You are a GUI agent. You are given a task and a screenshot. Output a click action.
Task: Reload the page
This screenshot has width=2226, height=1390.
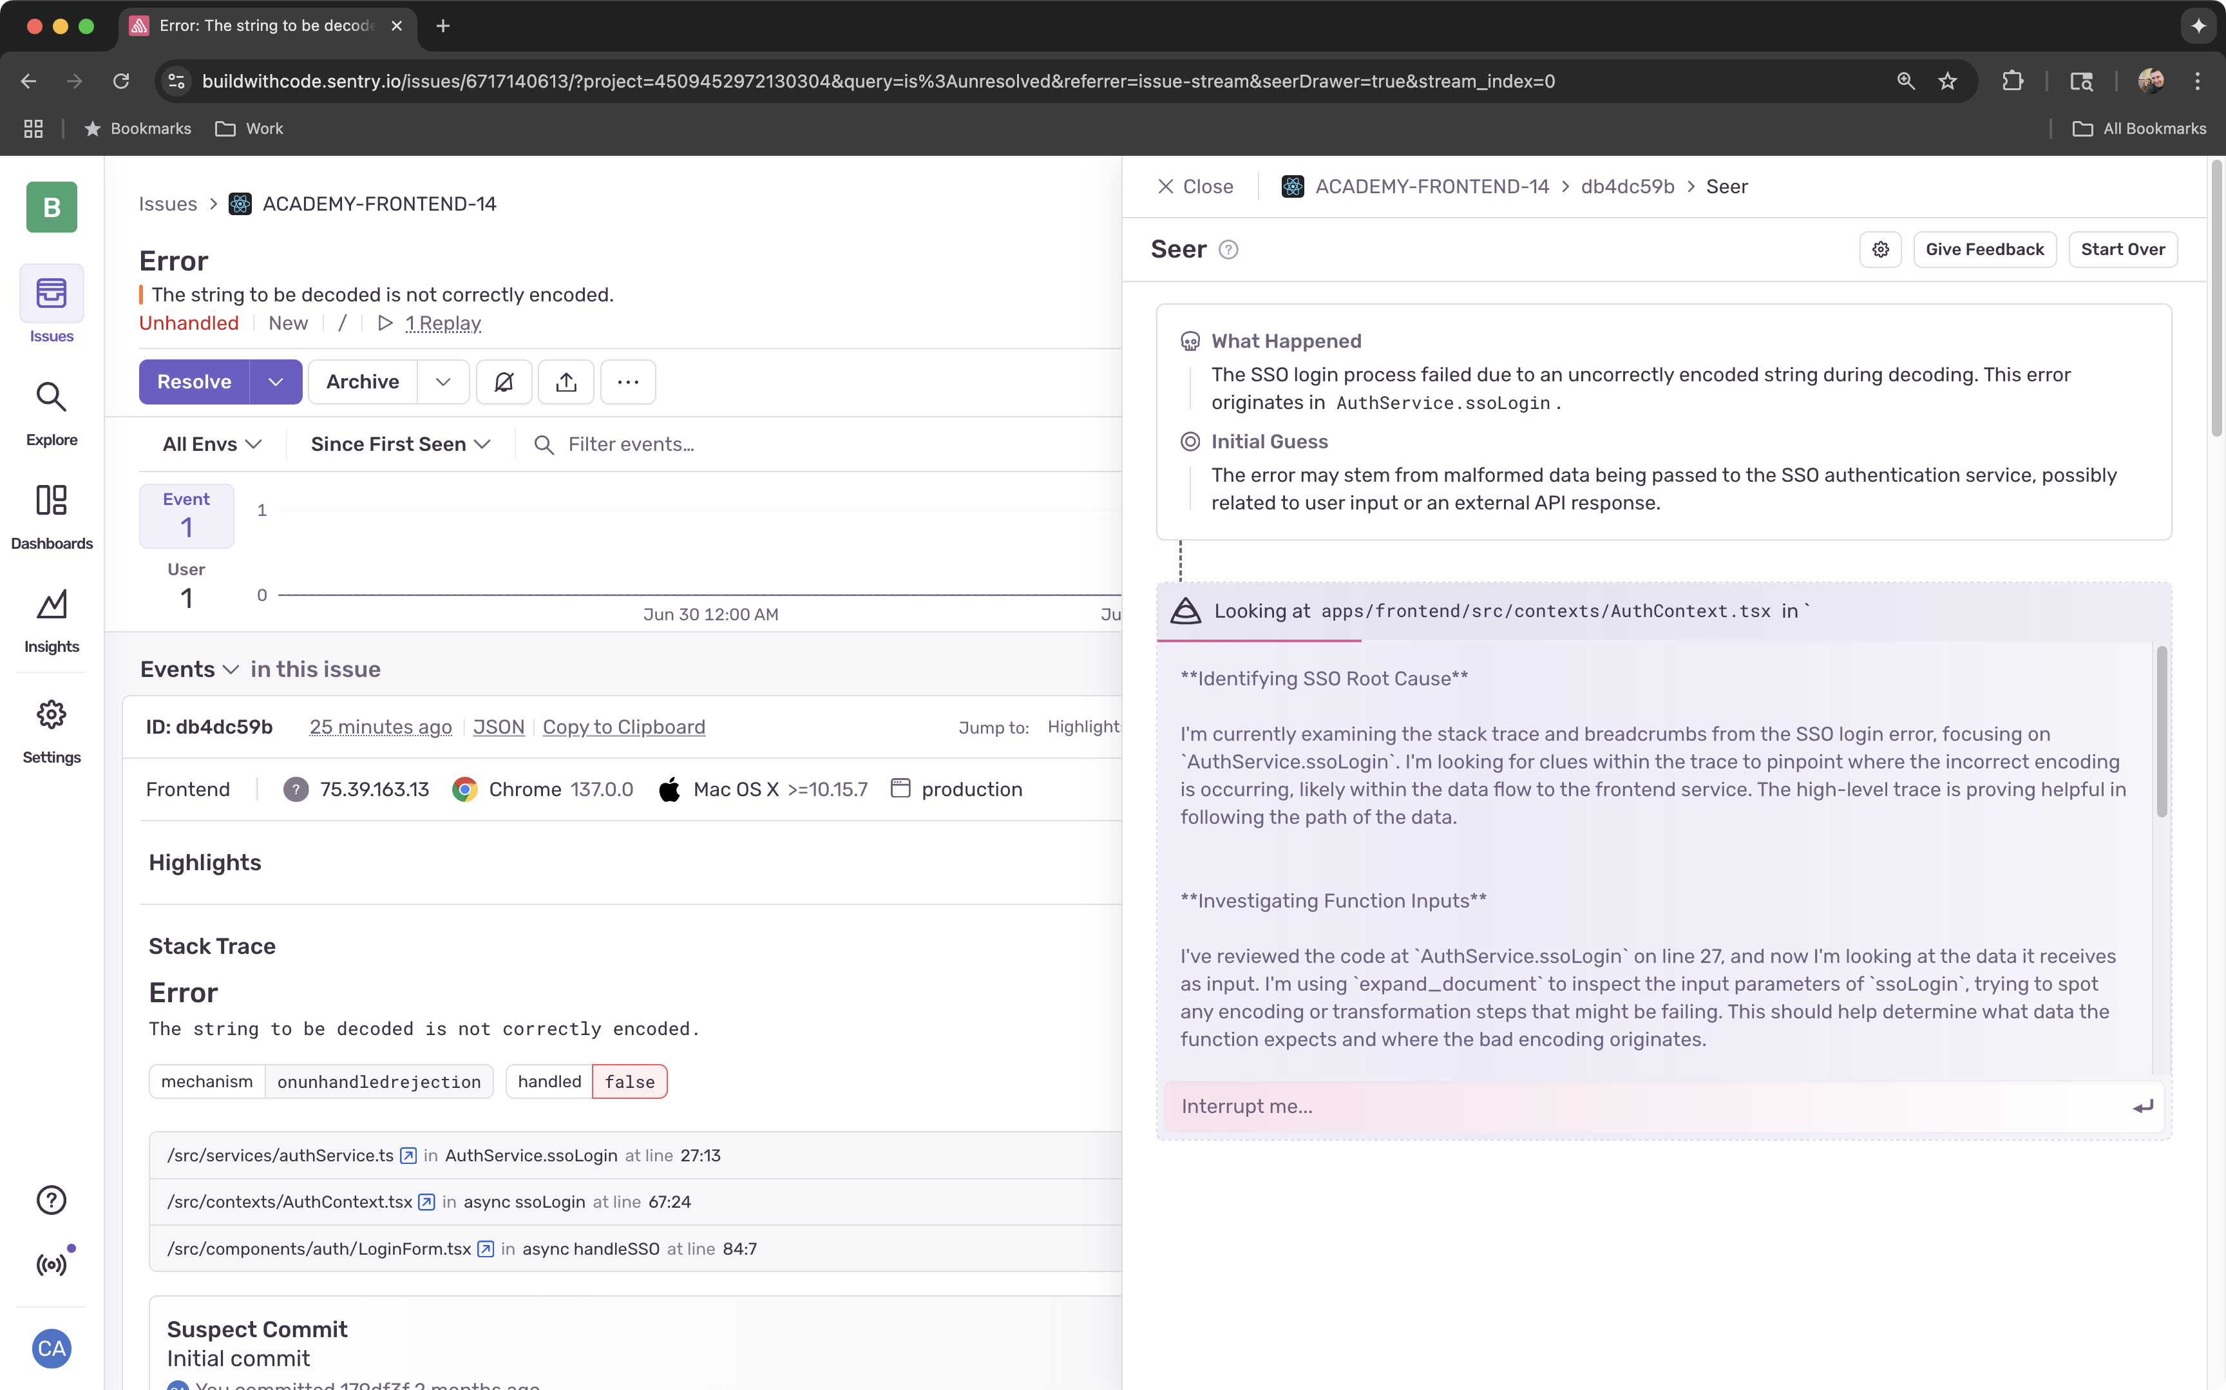tap(121, 81)
